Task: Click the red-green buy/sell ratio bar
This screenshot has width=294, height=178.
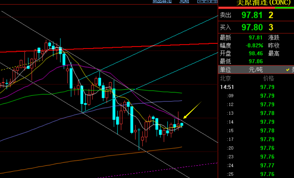Action: pos(256,8)
